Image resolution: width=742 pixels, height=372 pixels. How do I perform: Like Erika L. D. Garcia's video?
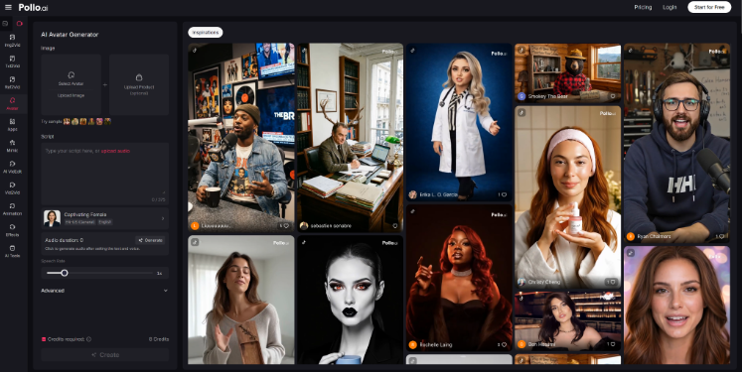tap(503, 194)
